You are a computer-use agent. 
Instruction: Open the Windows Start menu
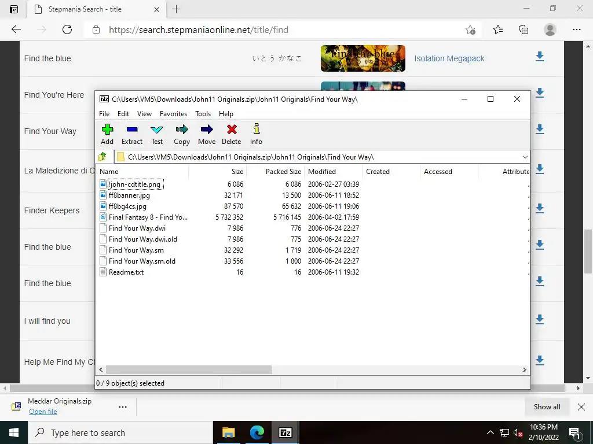pyautogui.click(x=14, y=432)
